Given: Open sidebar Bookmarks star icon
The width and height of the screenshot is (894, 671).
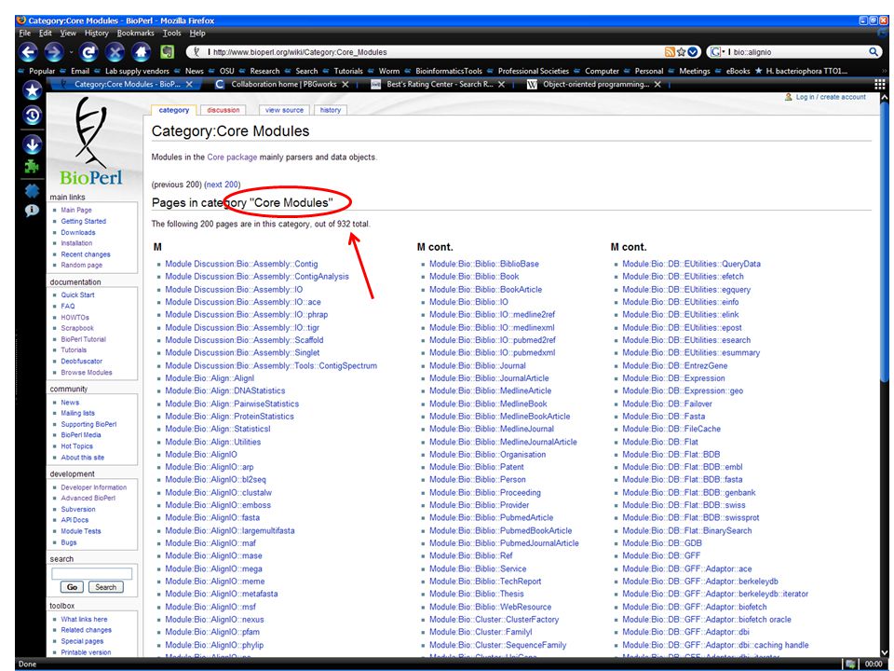Looking at the screenshot, I should tap(33, 90).
